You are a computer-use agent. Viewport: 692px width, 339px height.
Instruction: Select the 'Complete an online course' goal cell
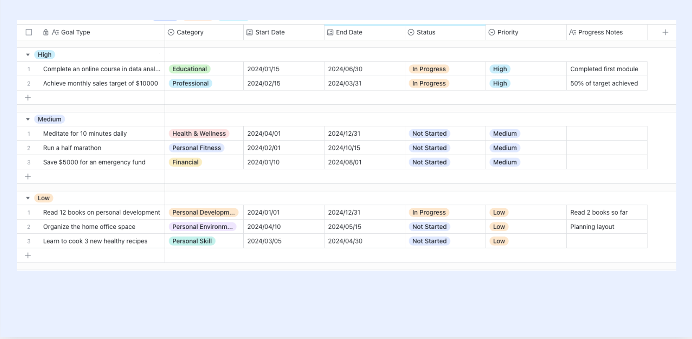click(102, 69)
